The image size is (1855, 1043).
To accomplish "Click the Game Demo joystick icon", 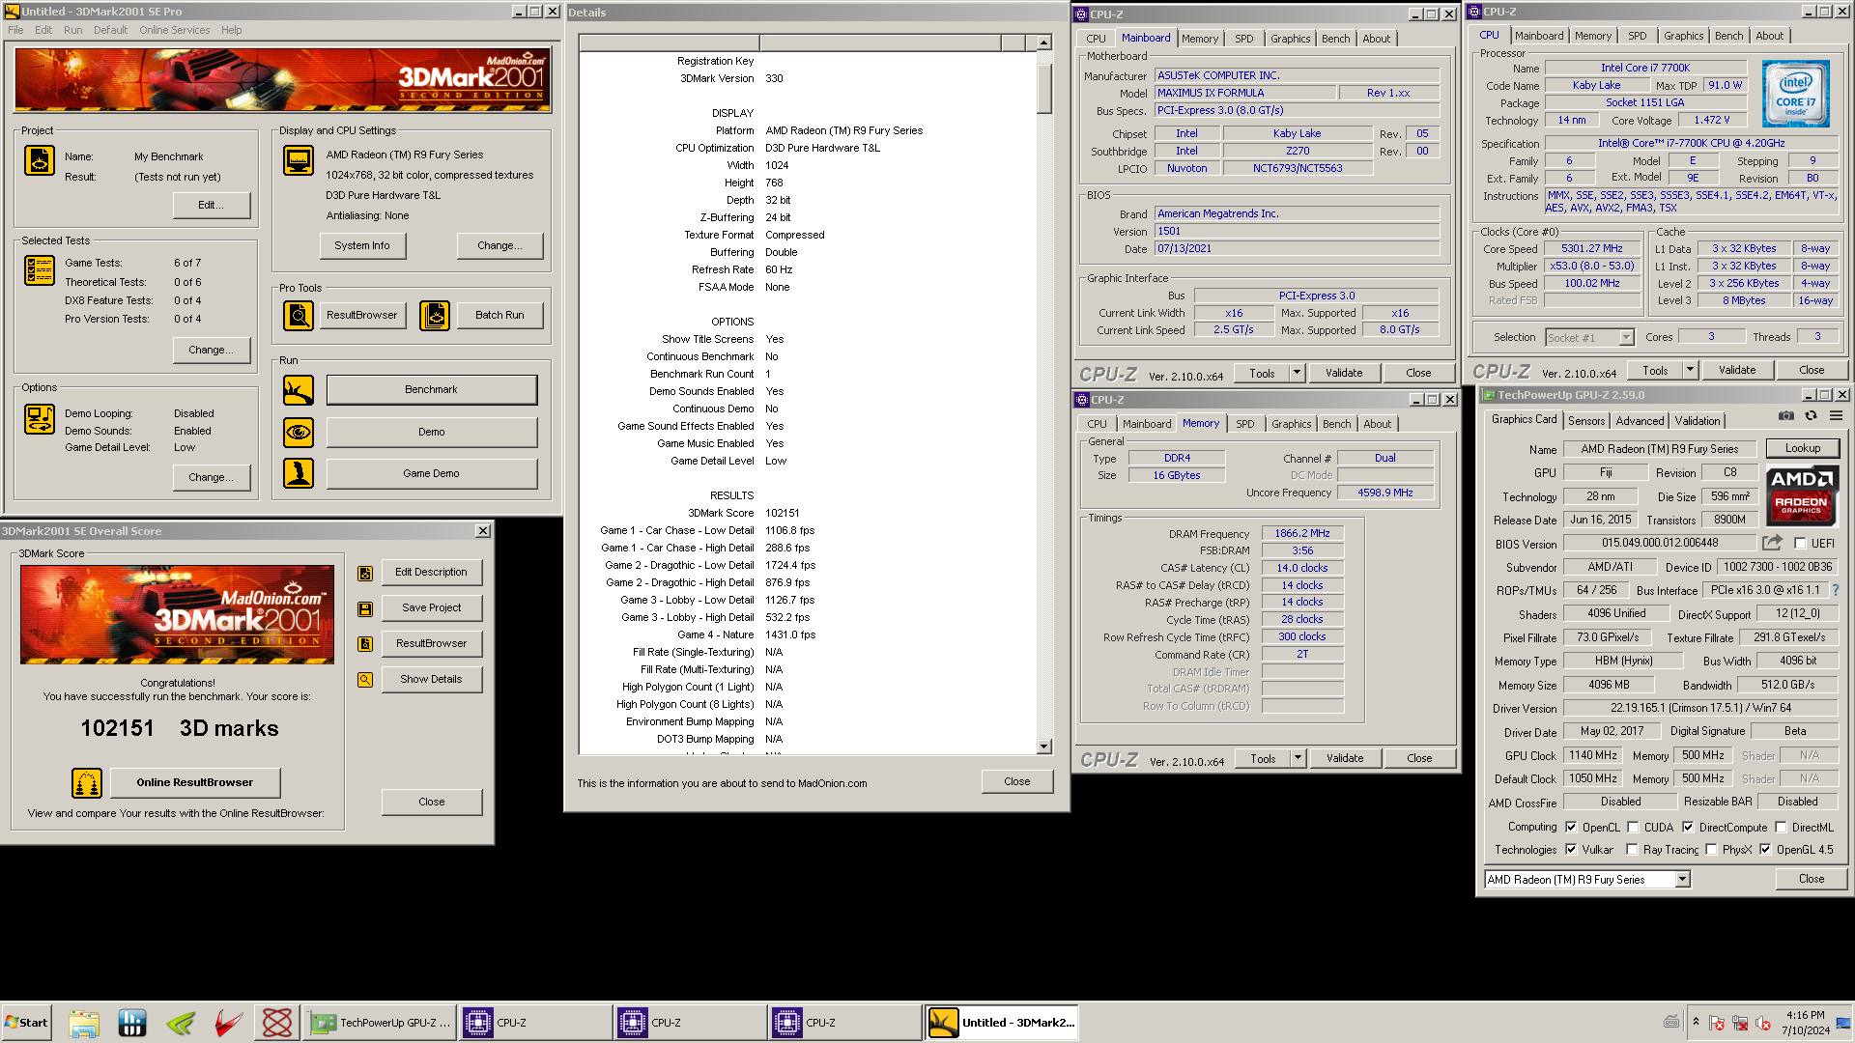I will pyautogui.click(x=299, y=473).
